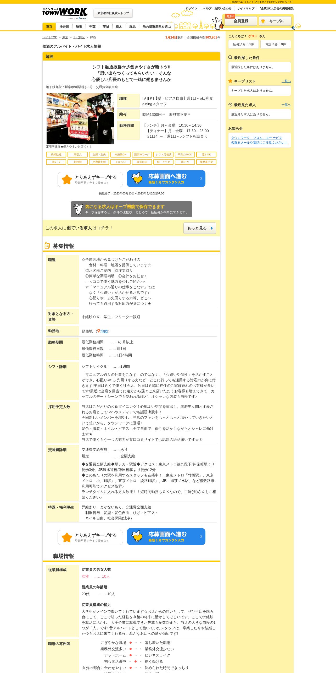336x673 pixels.
Task: Select the 茨城 prefecture tab
Action: (106, 27)
